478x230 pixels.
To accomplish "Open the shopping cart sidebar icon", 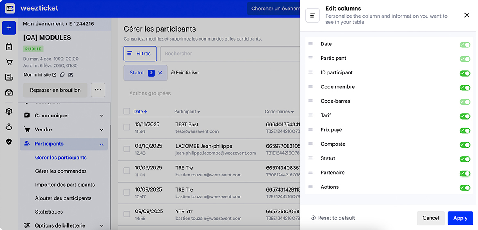I will tap(9, 62).
